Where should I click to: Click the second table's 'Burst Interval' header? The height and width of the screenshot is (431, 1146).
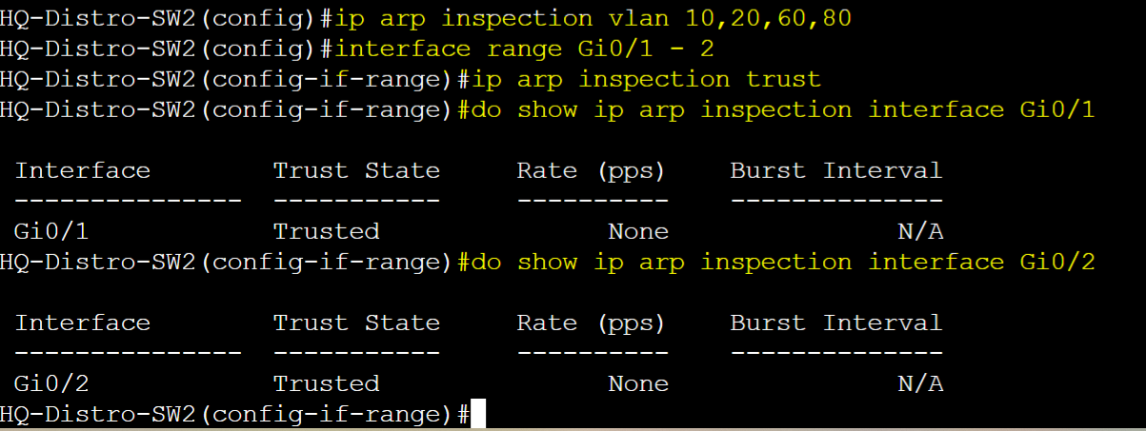click(836, 323)
